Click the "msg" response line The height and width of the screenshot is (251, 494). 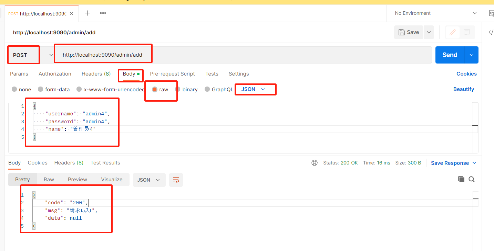[x=71, y=210]
